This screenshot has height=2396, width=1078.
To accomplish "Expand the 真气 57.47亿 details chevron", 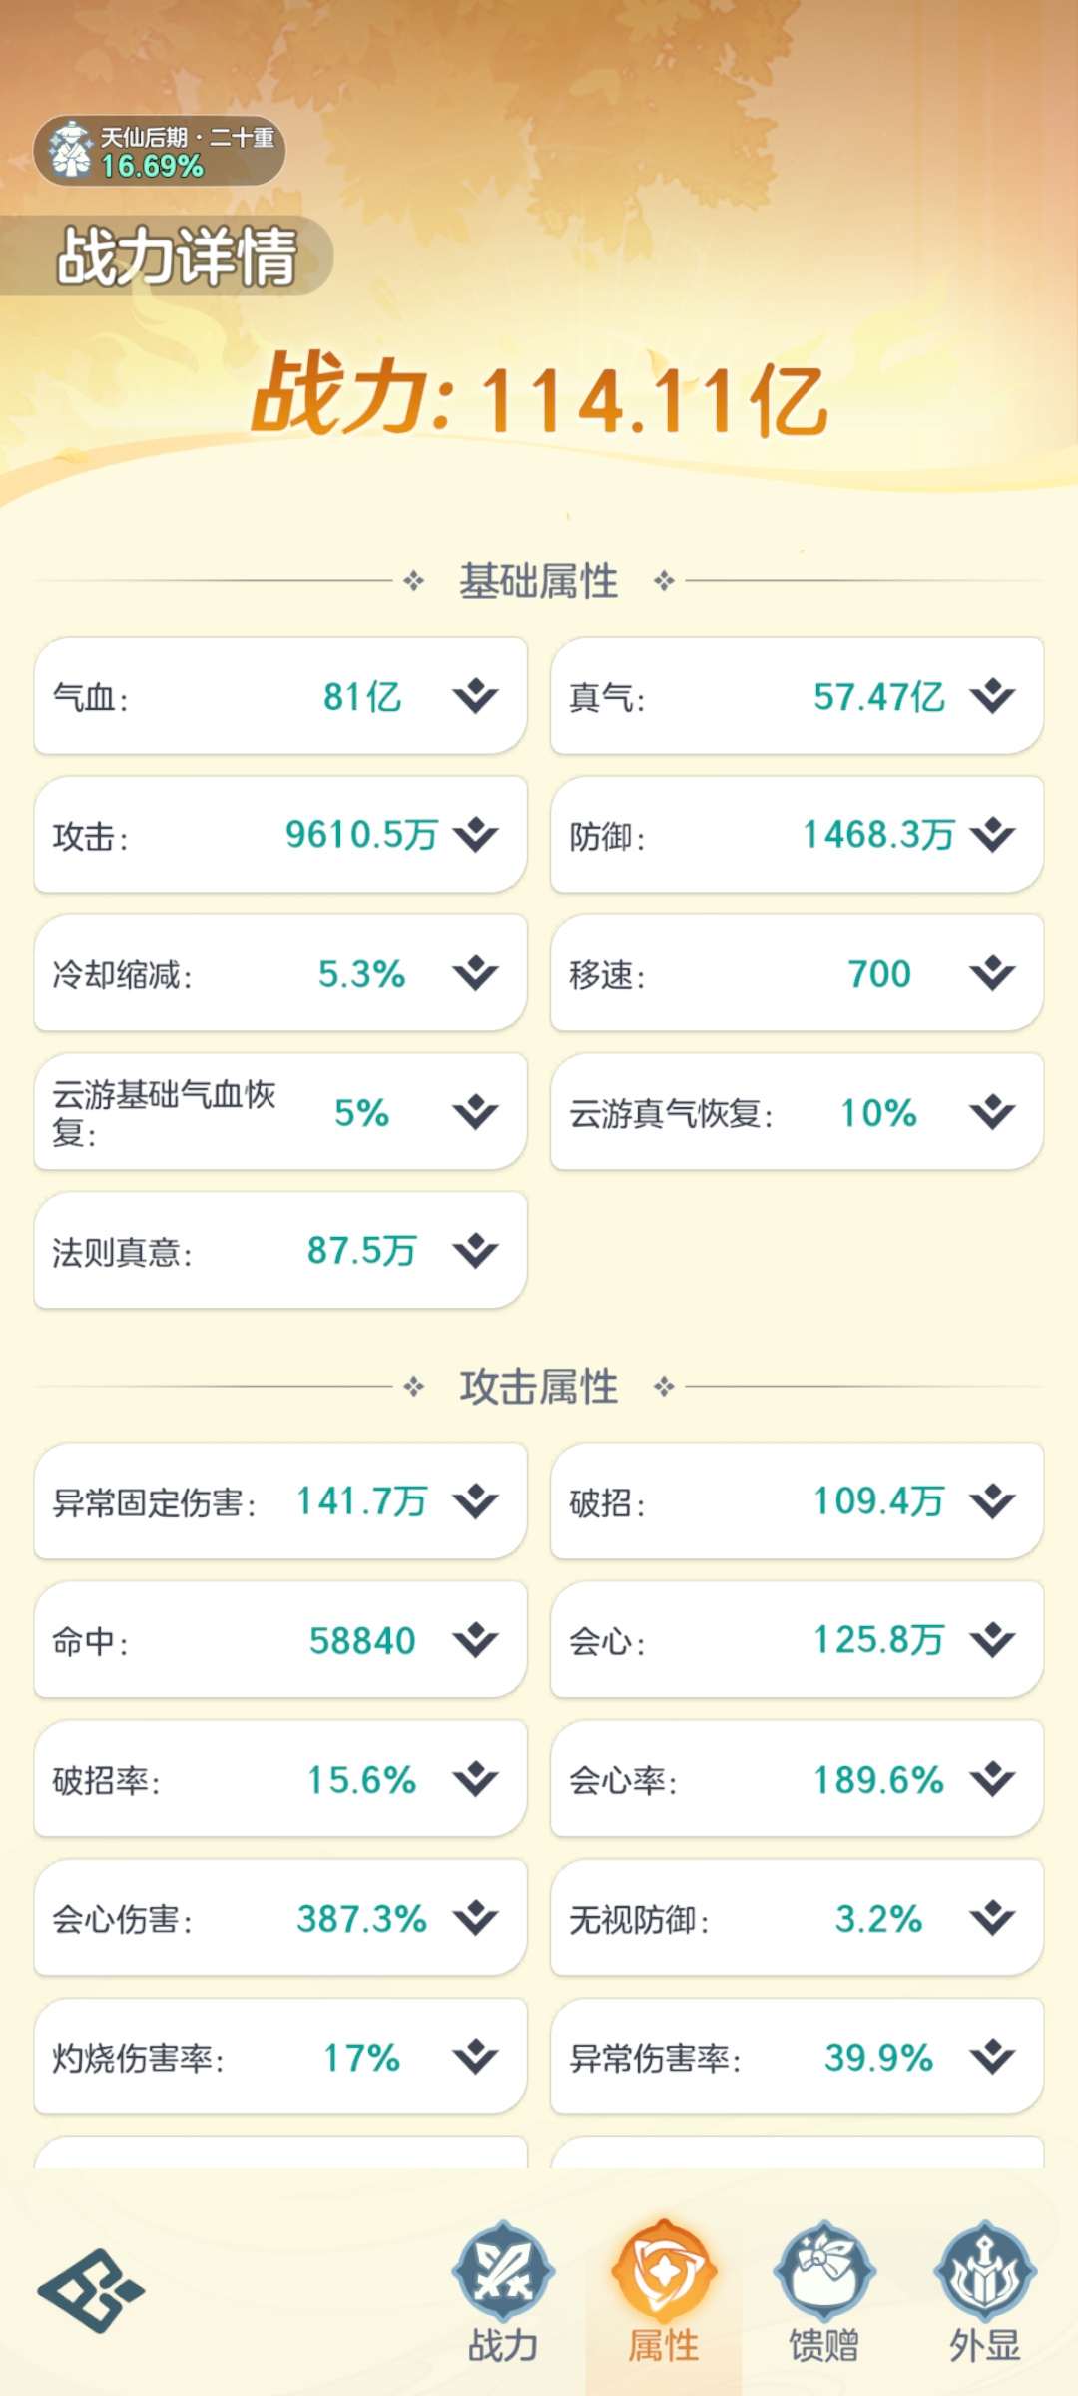I will tap(992, 696).
